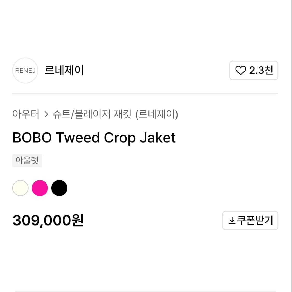The width and height of the screenshot is (292, 292).
Task: Click the coupon download arrow icon
Action: pyautogui.click(x=233, y=220)
